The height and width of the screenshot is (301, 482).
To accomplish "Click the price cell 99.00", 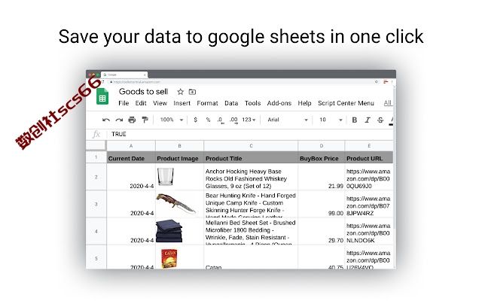I will [x=322, y=204].
